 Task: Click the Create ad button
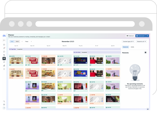[130, 36]
